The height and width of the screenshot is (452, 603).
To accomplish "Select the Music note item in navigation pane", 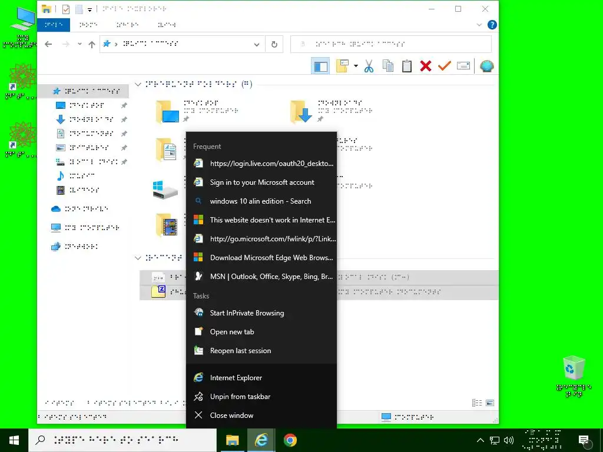I will (76, 175).
